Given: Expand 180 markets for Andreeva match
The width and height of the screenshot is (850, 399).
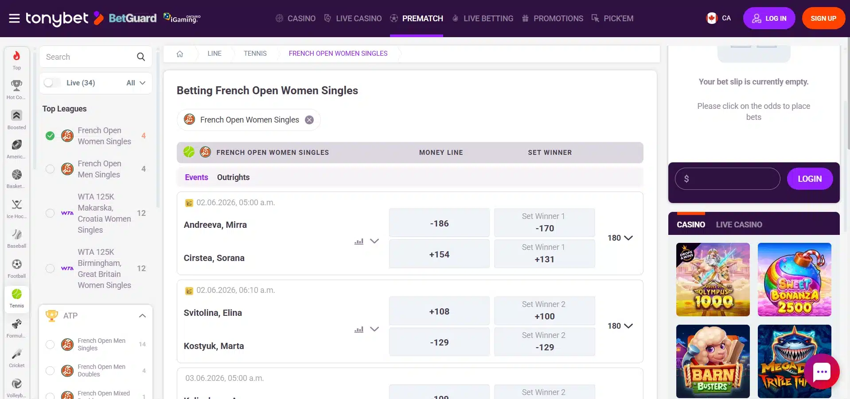Looking at the screenshot, I should 620,238.
